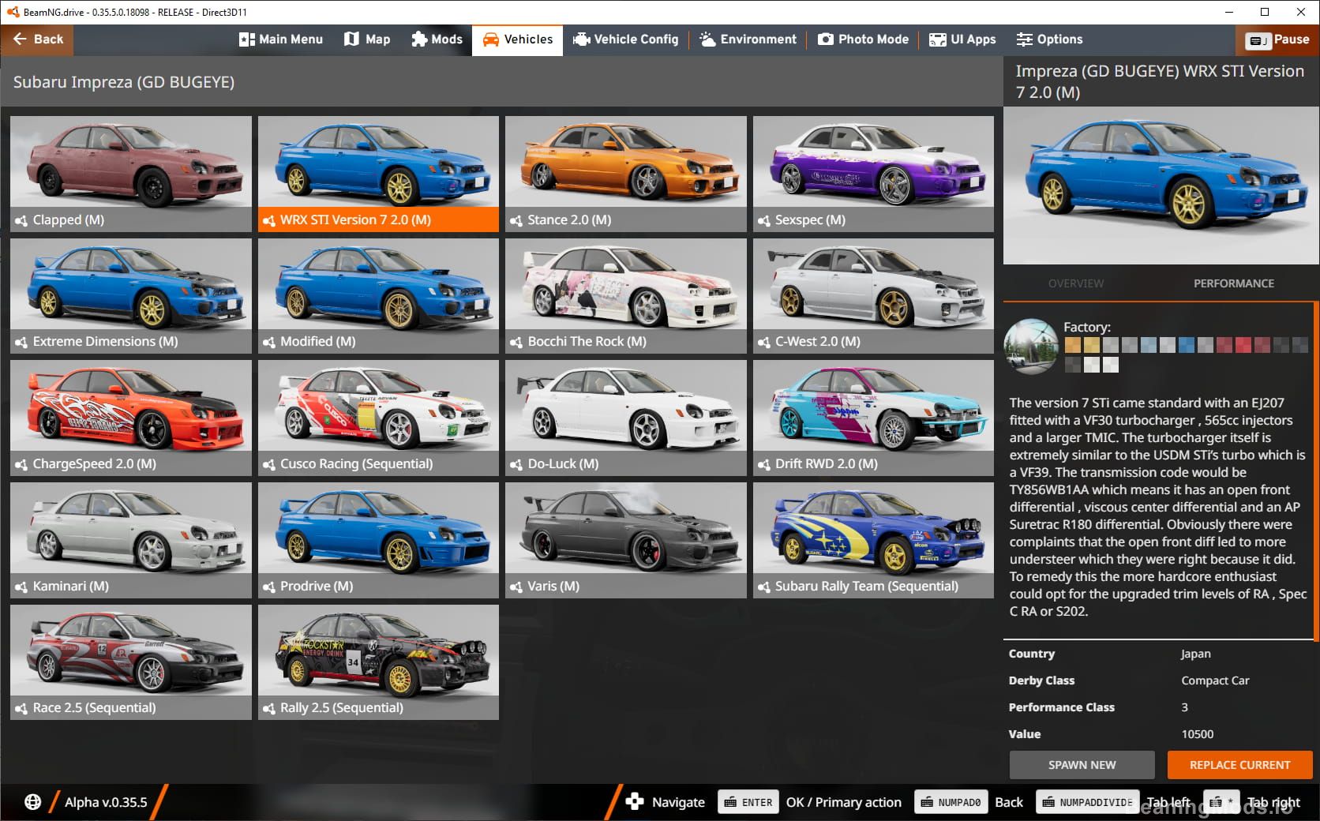The height and width of the screenshot is (821, 1320).
Task: Select the Bocchi The Rock (M) config
Action: [626, 296]
